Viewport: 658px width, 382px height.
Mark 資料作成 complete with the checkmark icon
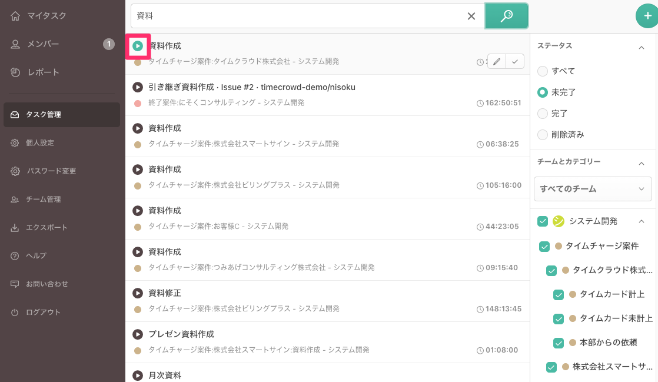(x=514, y=61)
